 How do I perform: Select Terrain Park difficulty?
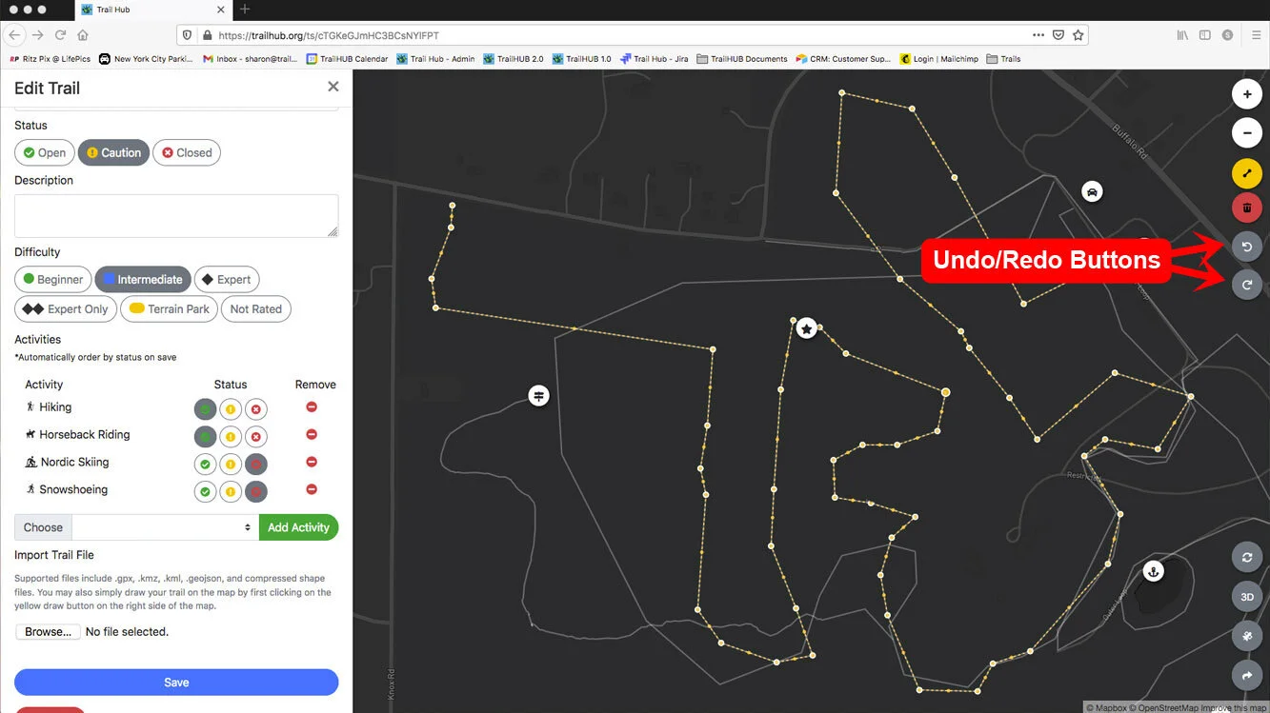[170, 308]
